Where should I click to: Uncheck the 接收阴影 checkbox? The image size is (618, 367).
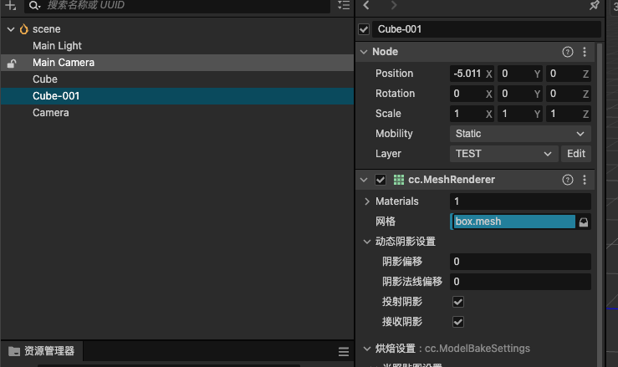458,322
